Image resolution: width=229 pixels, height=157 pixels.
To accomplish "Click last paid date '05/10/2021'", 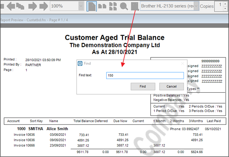I will pyautogui.click(x=213, y=129).
